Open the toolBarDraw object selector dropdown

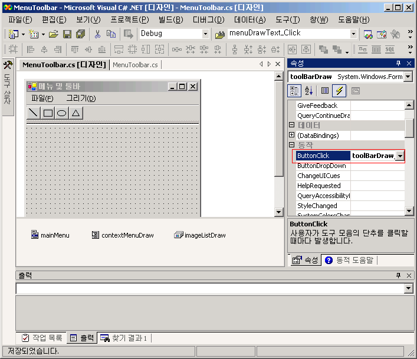(x=408, y=77)
